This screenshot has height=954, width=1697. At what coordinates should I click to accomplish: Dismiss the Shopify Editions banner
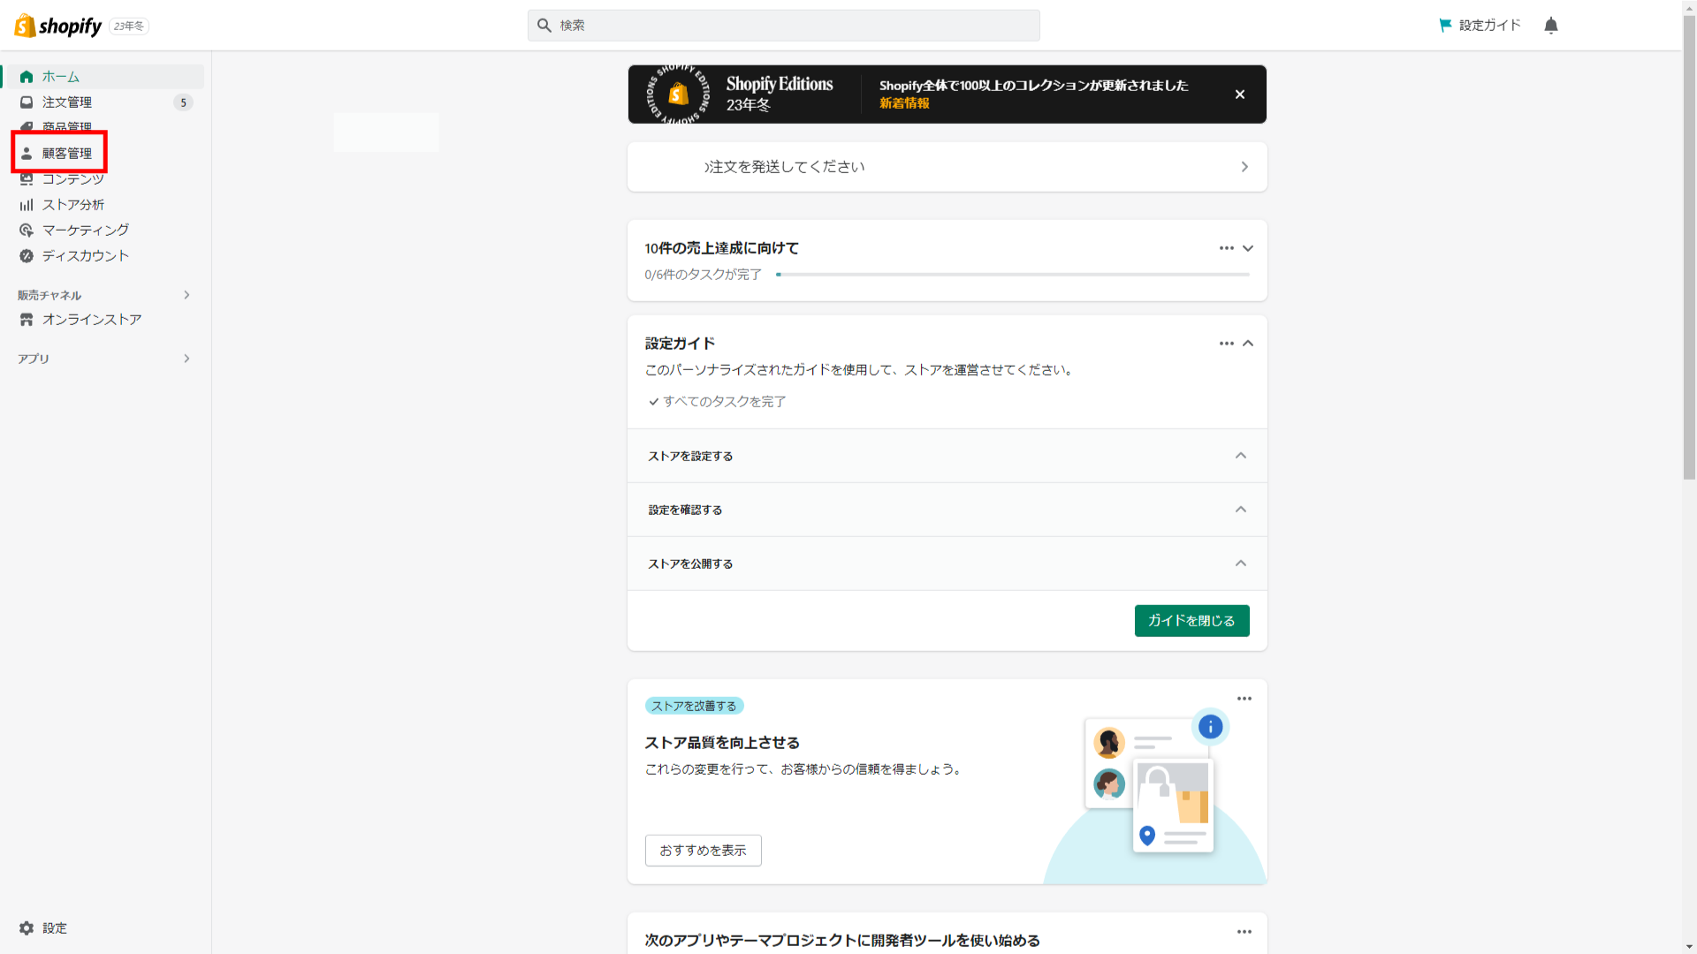1239,95
